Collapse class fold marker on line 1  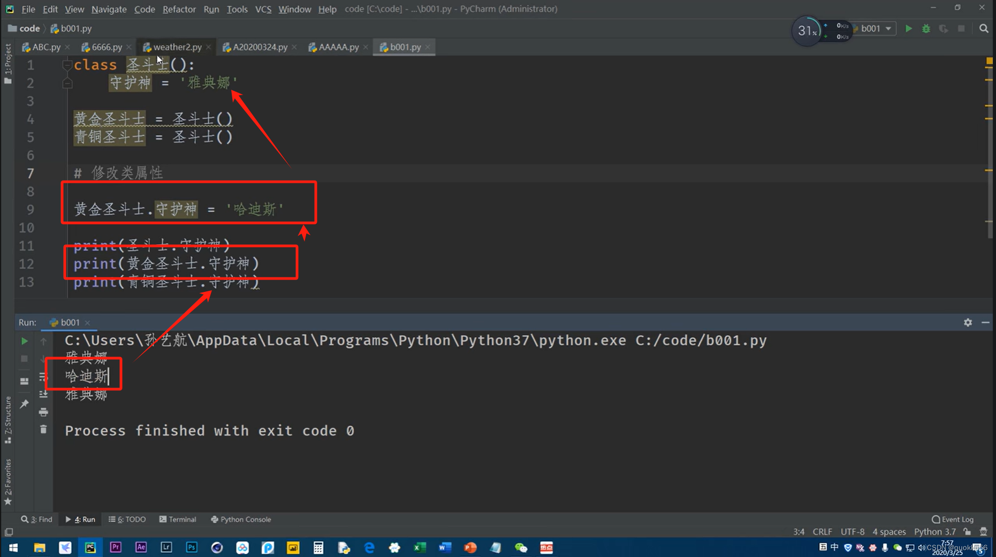[x=67, y=65]
